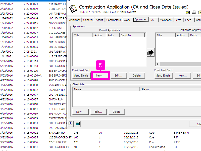Click the clipboard checklist application icon

coord(73,9)
